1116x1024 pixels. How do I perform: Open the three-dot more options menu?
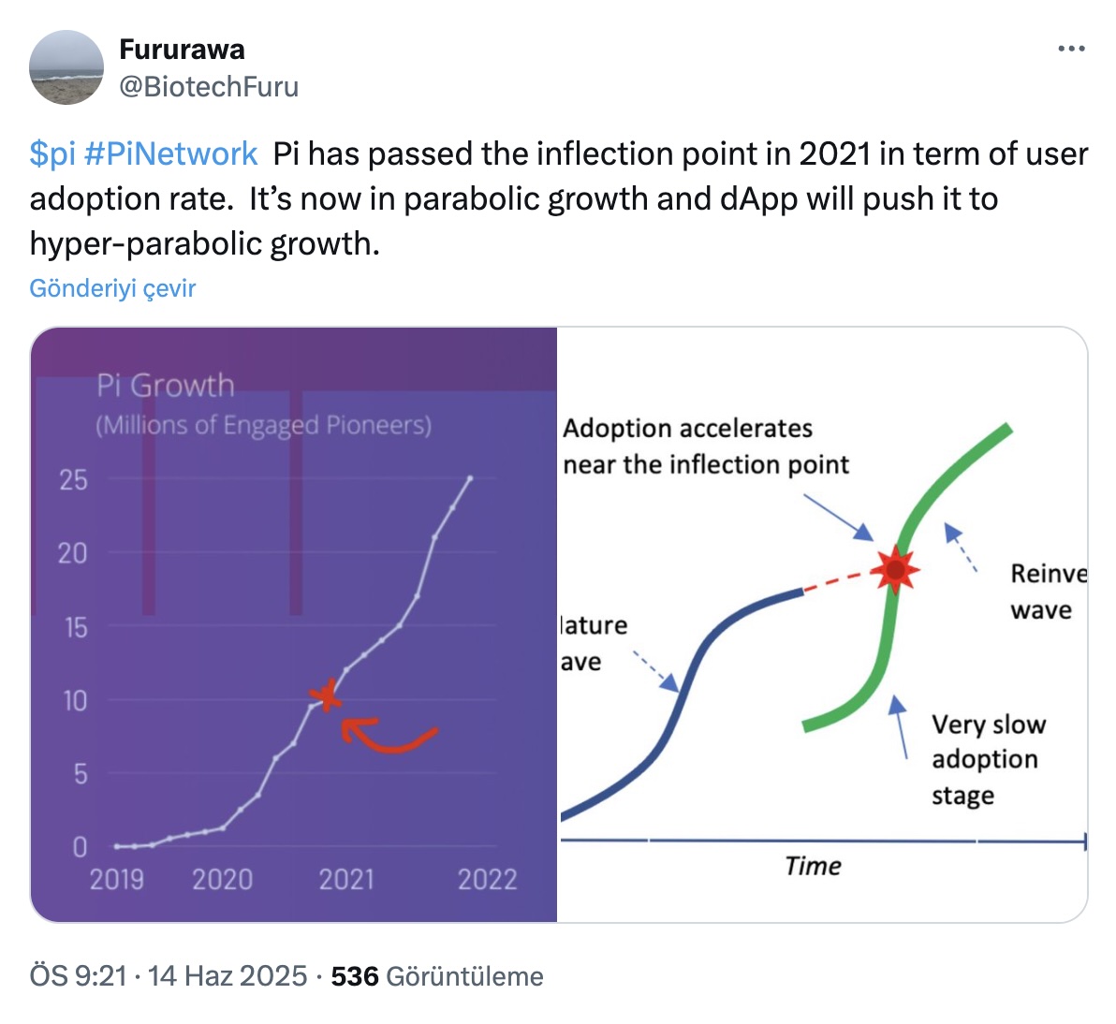tap(1071, 49)
